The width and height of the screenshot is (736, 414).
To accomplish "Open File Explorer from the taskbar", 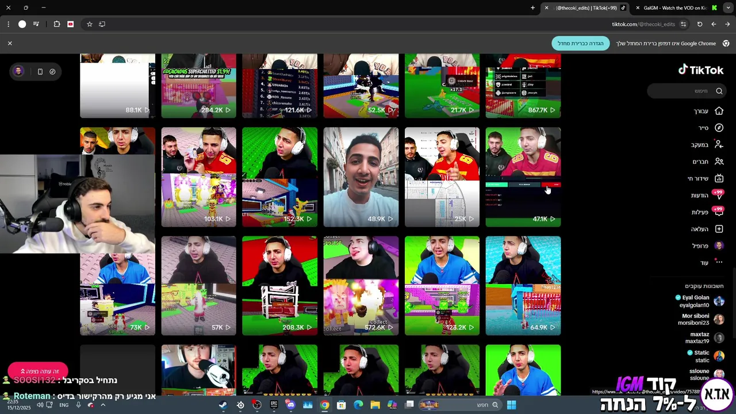I will tap(375, 405).
